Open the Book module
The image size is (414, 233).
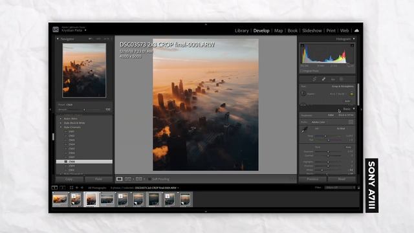(292, 30)
